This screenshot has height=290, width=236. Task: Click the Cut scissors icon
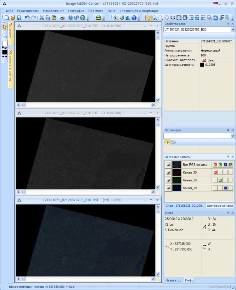(x=42, y=18)
